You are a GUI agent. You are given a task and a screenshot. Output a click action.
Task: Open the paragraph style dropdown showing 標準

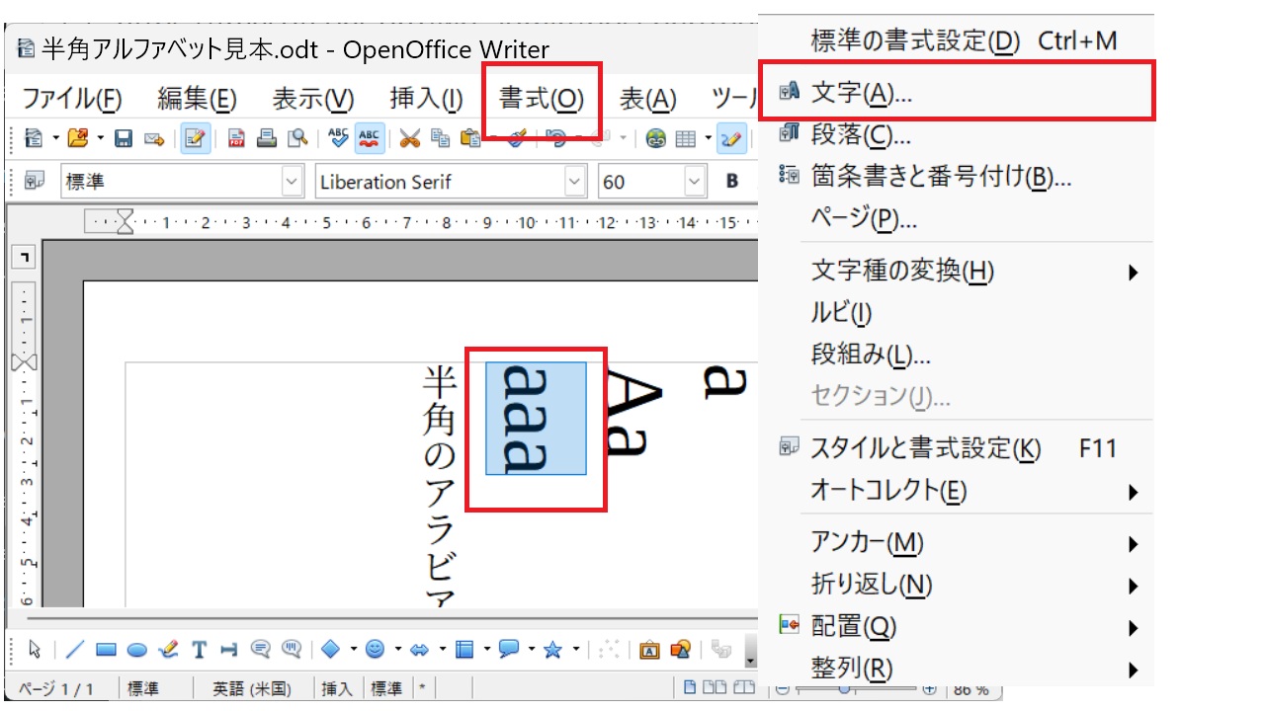[x=291, y=181]
